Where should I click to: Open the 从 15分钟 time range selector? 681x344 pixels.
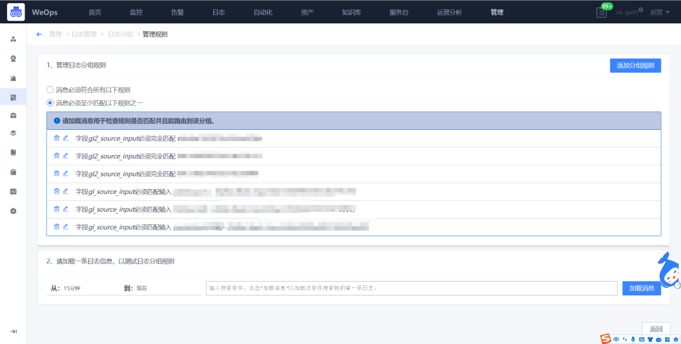click(83, 288)
